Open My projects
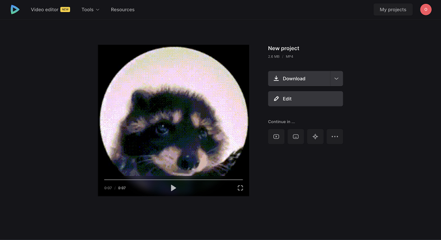The image size is (441, 240). pyautogui.click(x=393, y=9)
